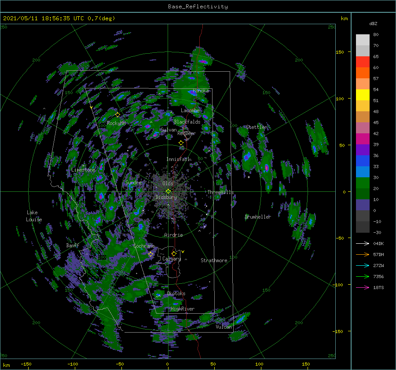The width and height of the screenshot is (396, 370).
Task: Select the yellow 54 dBZ color swatch
Action: (363, 95)
